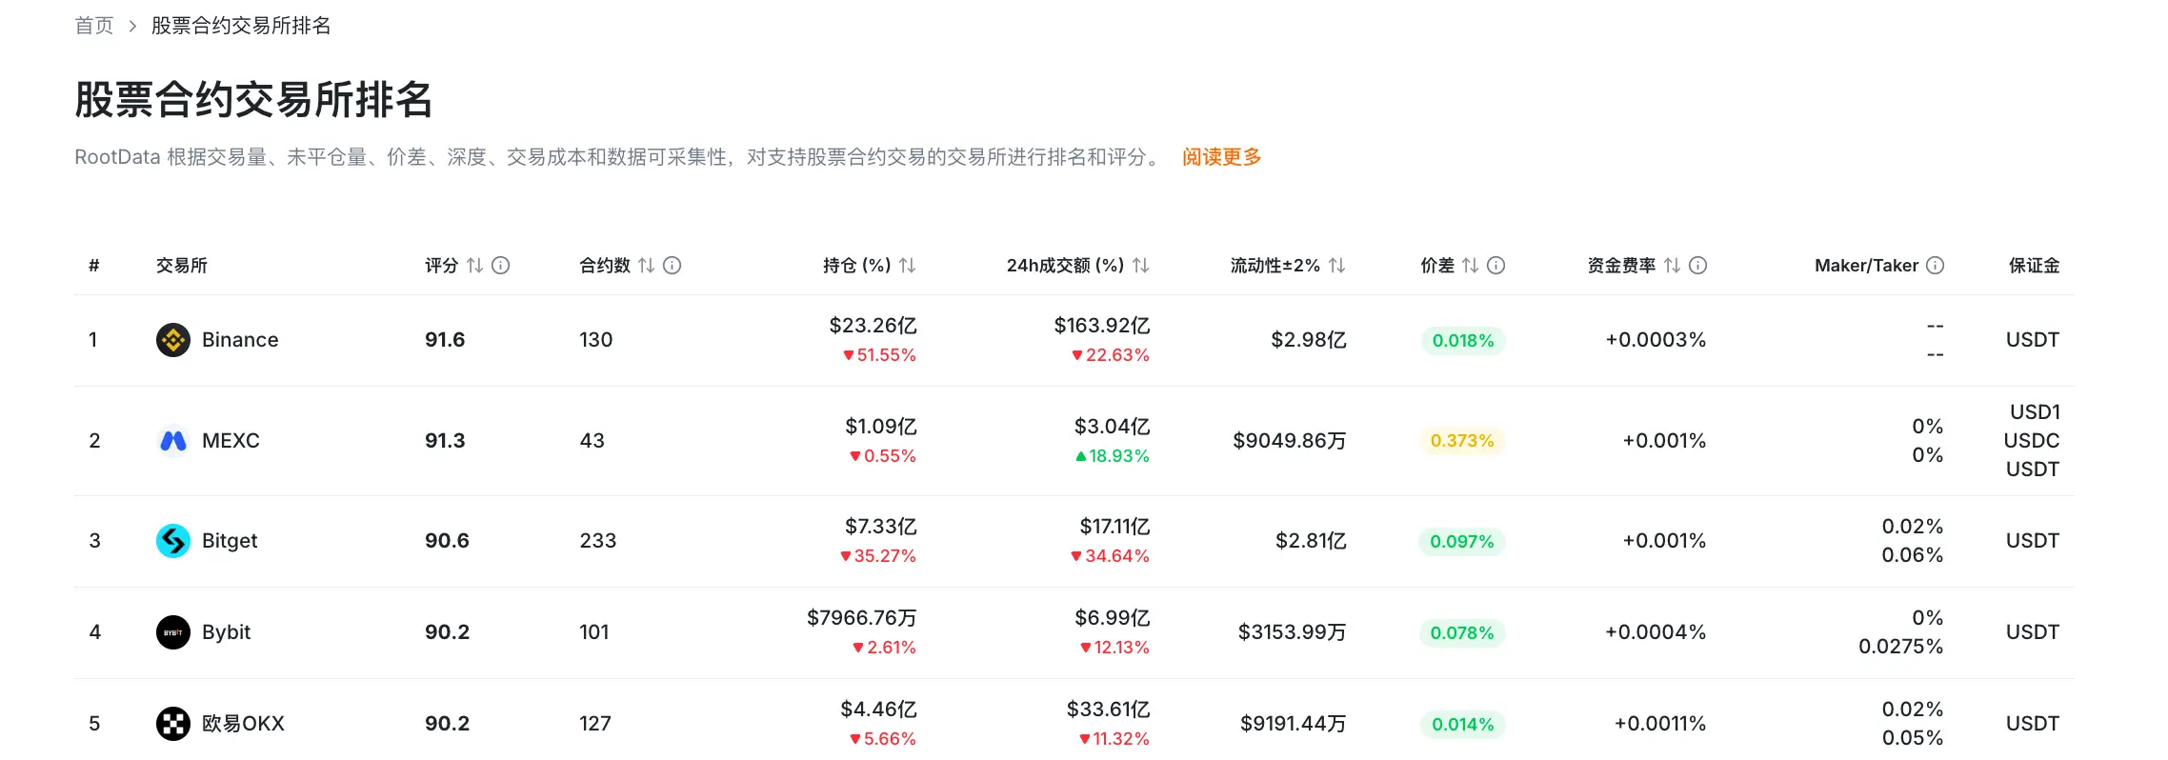Go to 首页 breadcrumb link

pos(94,26)
